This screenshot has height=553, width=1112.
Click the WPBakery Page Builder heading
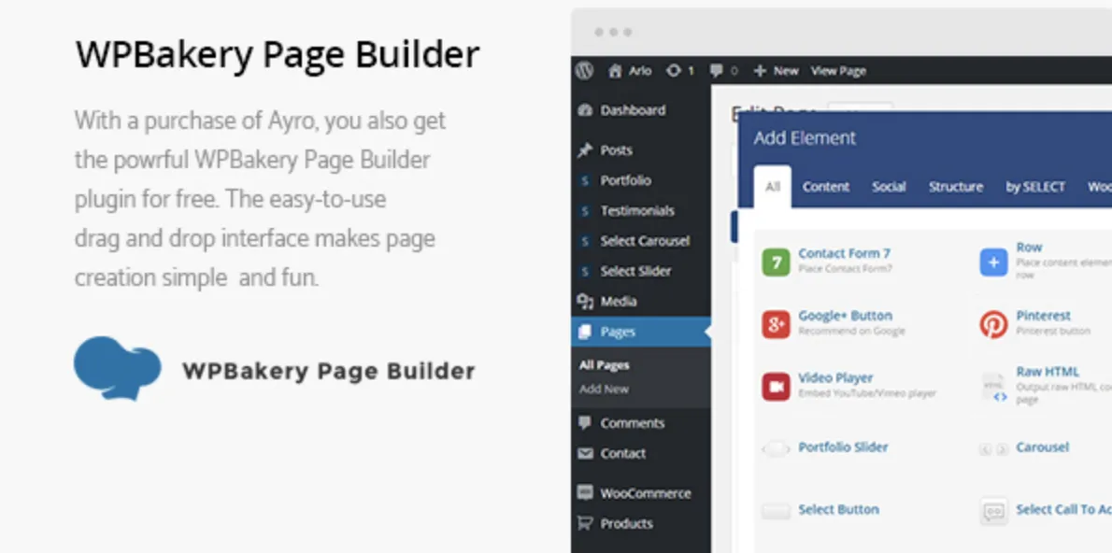click(x=278, y=54)
